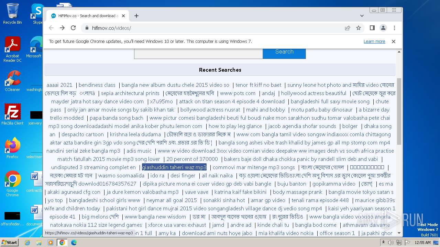Open 'commovi mar mitenge mp3 songs' link
The width and height of the screenshot is (440, 247).
[254, 167]
